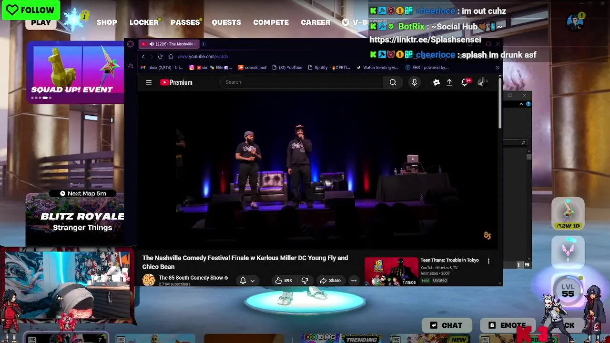The width and height of the screenshot is (610, 343).
Task: Open the LVL 55 level progress badge
Action: 568,291
